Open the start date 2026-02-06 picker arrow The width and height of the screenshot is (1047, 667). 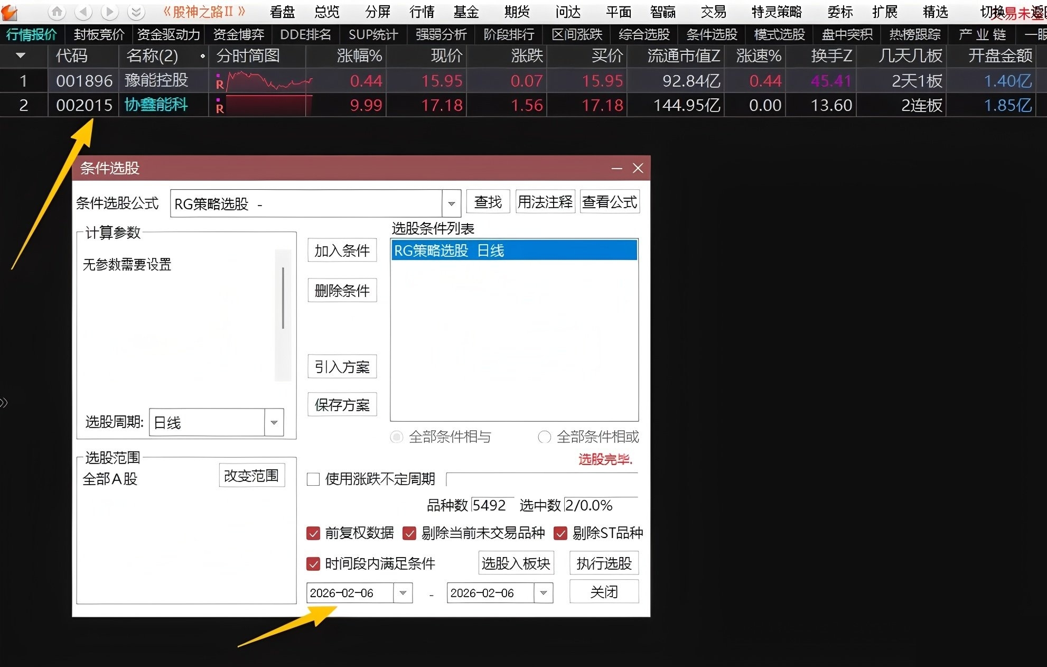[x=403, y=593]
